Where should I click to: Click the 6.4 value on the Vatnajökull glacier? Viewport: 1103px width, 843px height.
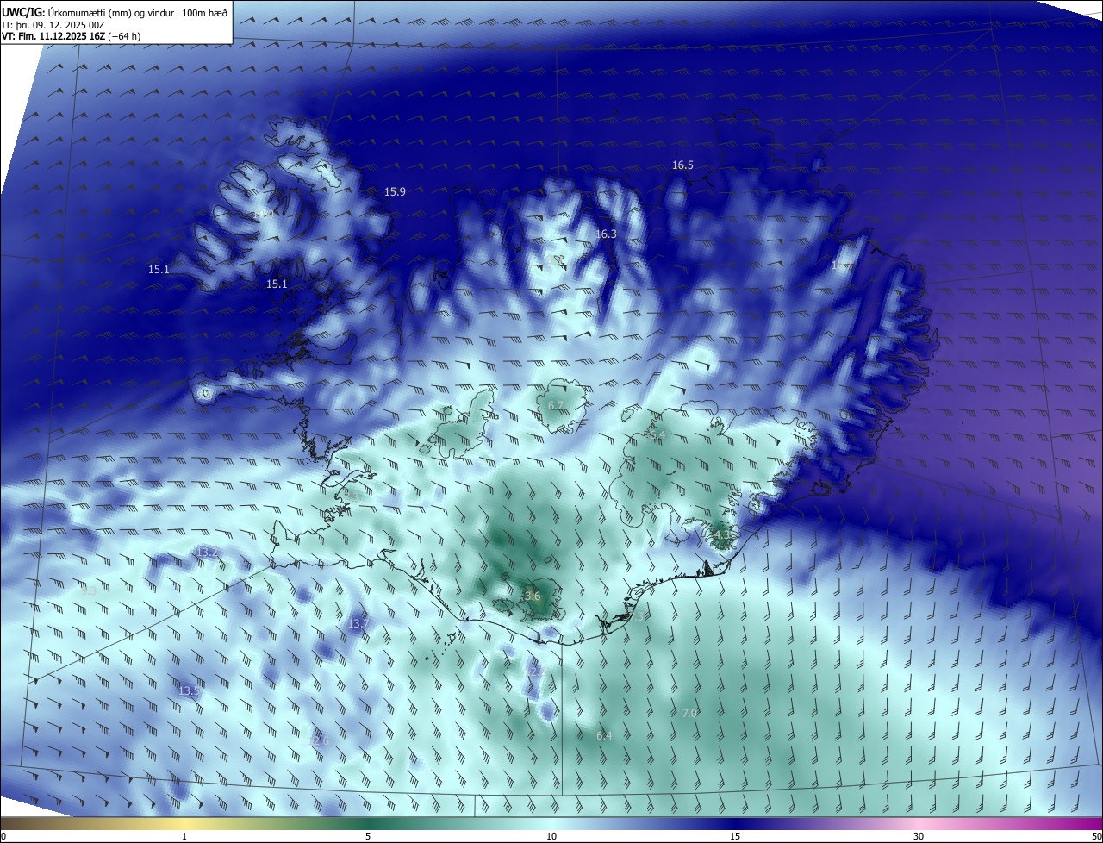coord(657,435)
